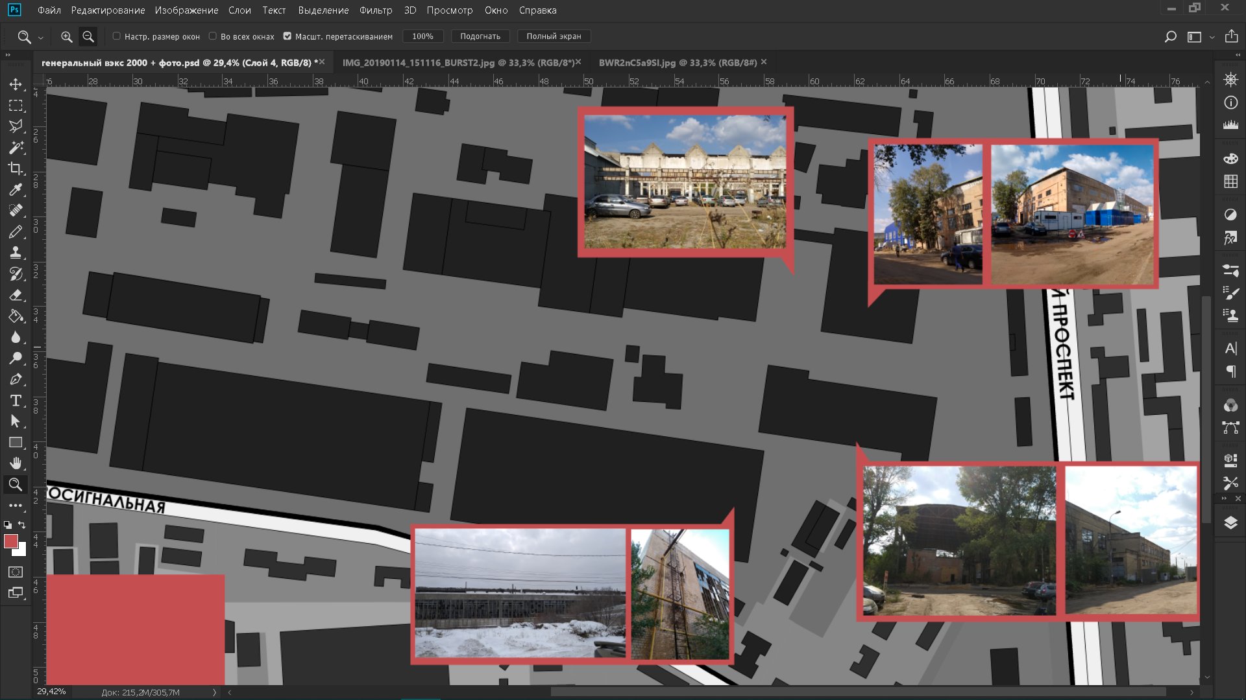Open the Adjustments panel icon
1246x700 pixels.
pos(1230,215)
